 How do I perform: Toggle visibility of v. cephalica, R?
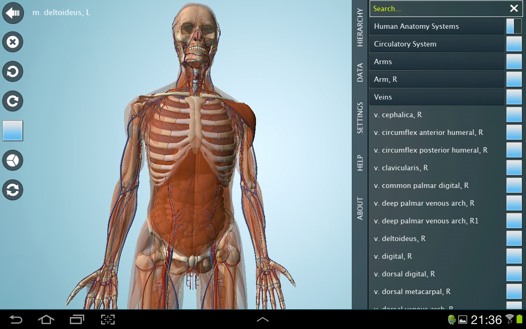(x=514, y=115)
